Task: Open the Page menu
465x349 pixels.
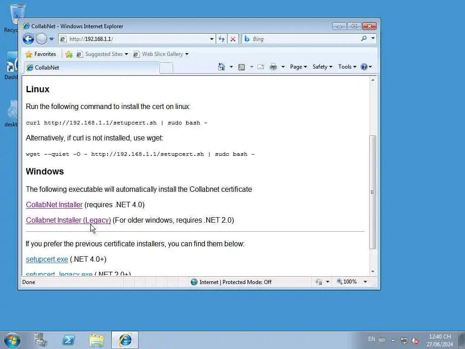Action: click(x=298, y=67)
